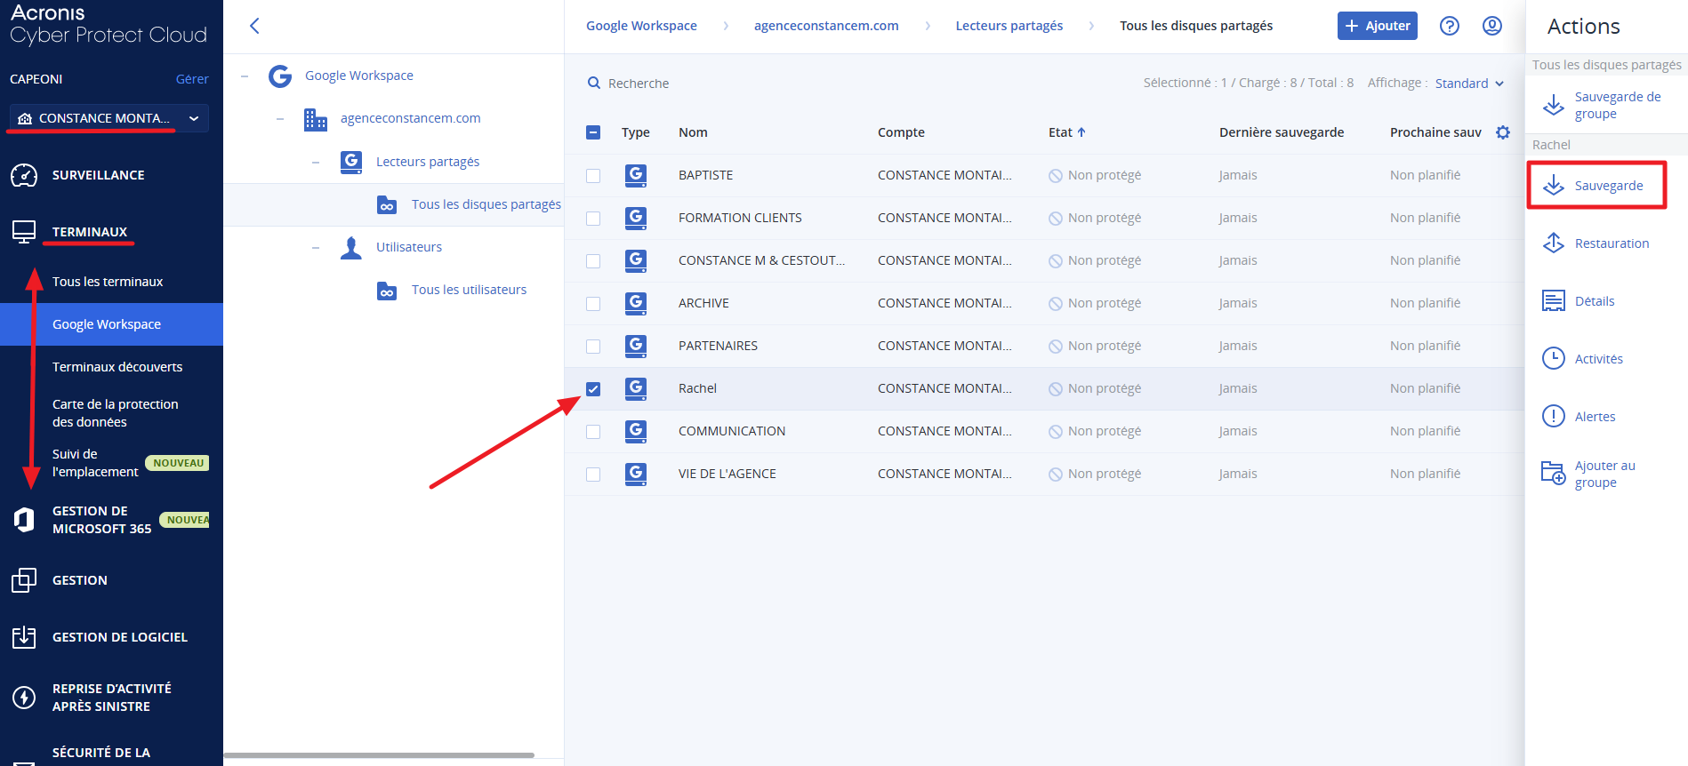Click the table column settings gear icon
The width and height of the screenshot is (1688, 766).
pyautogui.click(x=1503, y=132)
